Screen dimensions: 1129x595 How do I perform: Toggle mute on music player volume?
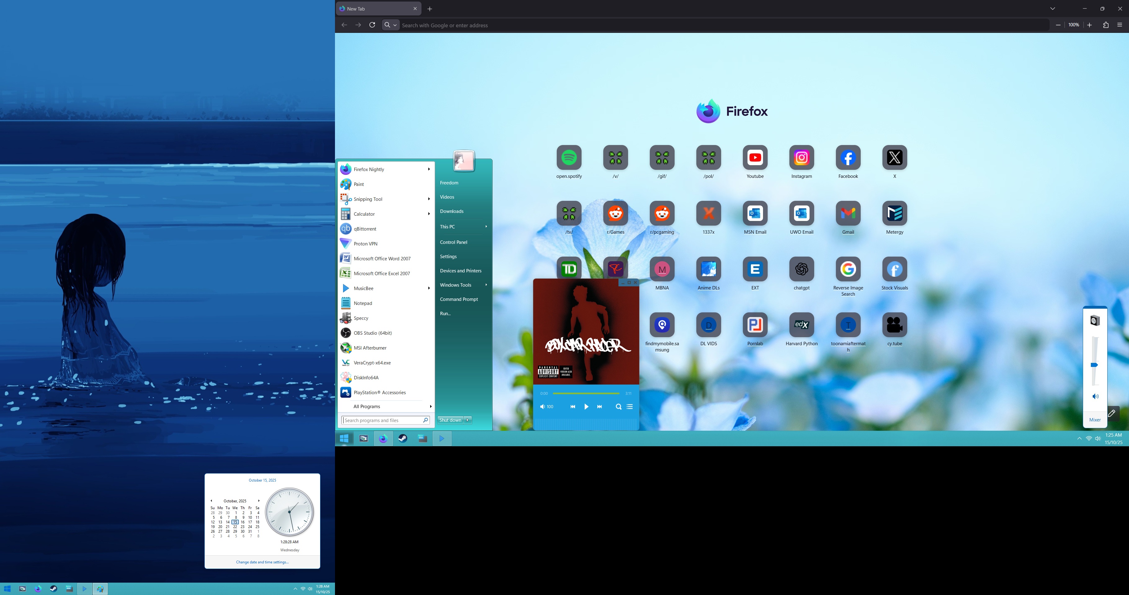[542, 407]
